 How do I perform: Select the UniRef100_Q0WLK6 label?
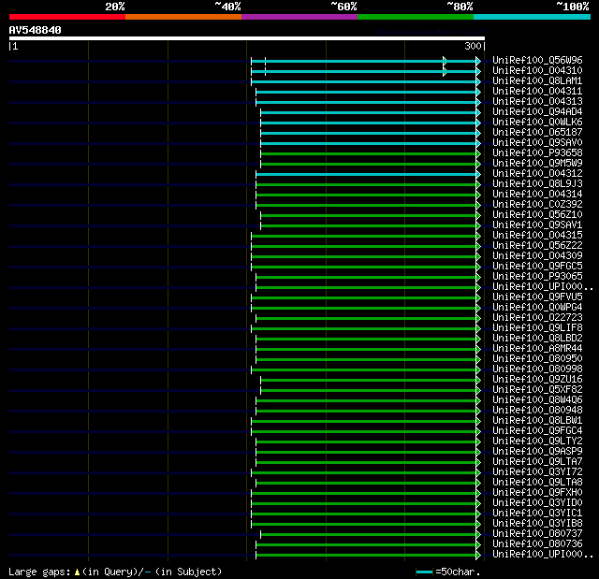click(x=537, y=123)
